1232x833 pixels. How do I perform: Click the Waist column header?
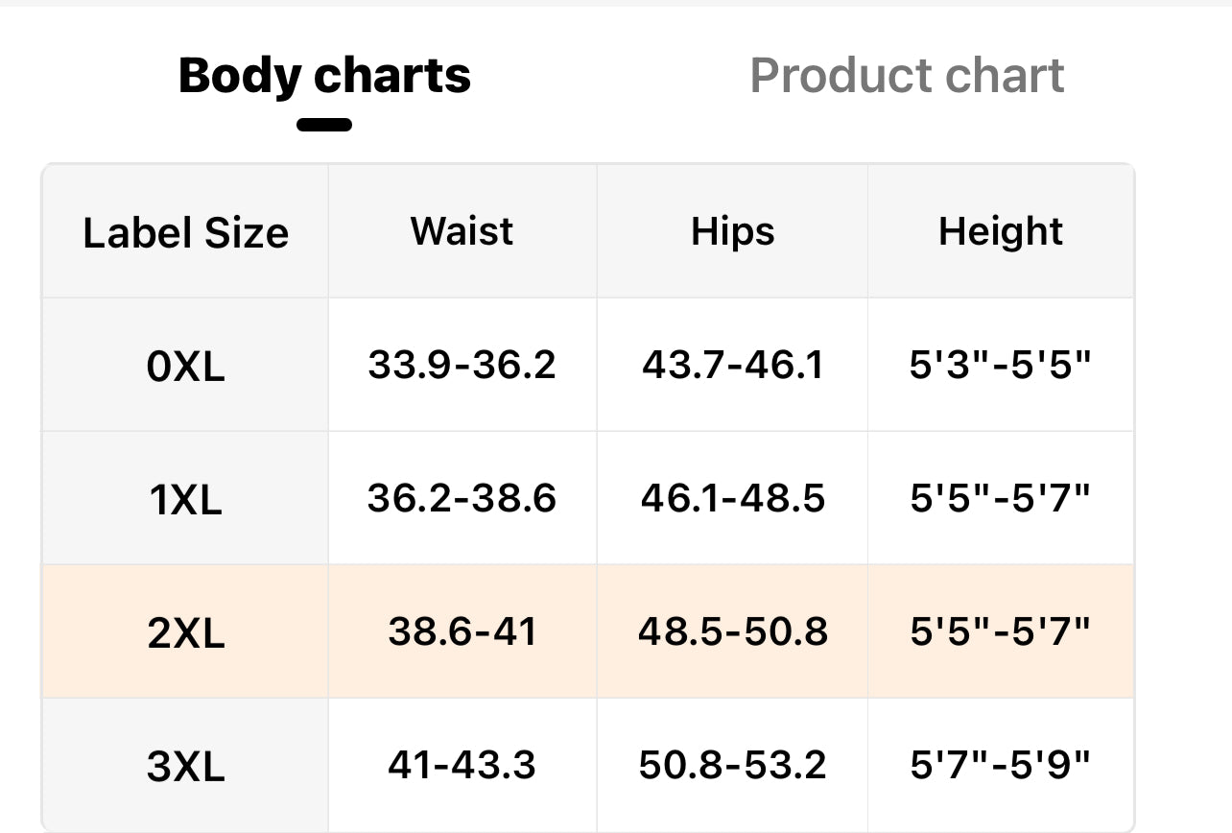[462, 231]
